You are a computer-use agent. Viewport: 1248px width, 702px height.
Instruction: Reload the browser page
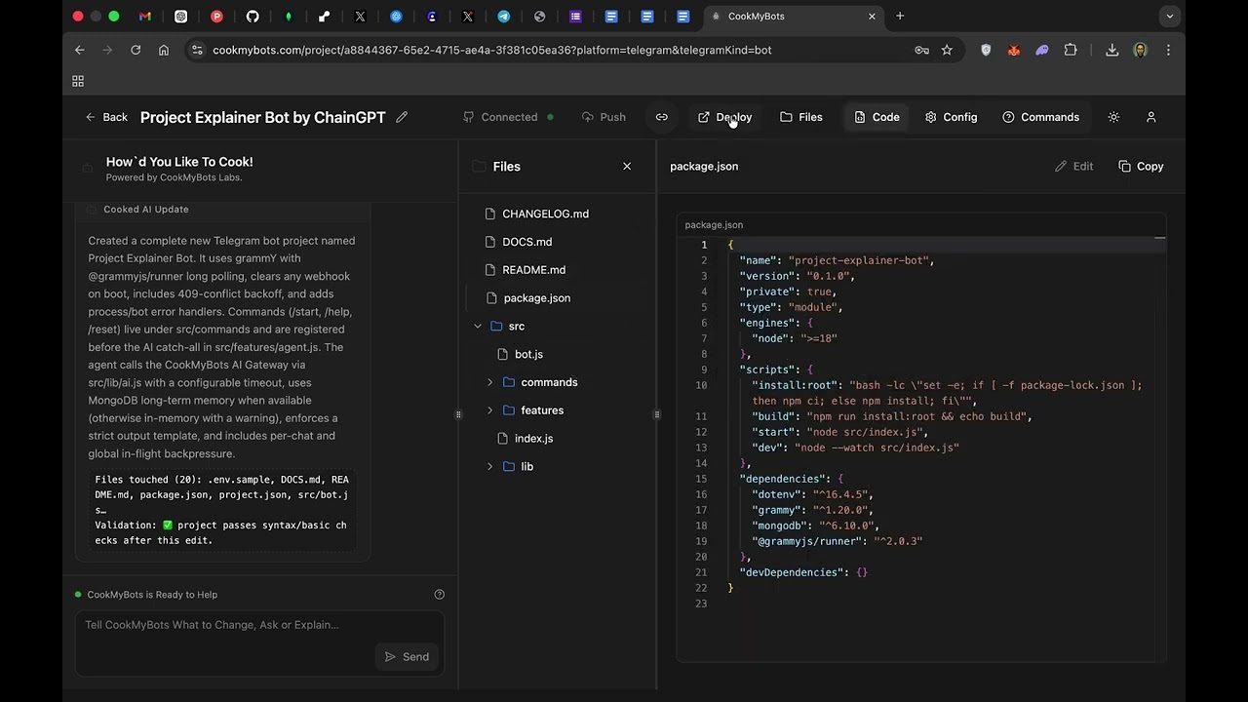(x=136, y=50)
